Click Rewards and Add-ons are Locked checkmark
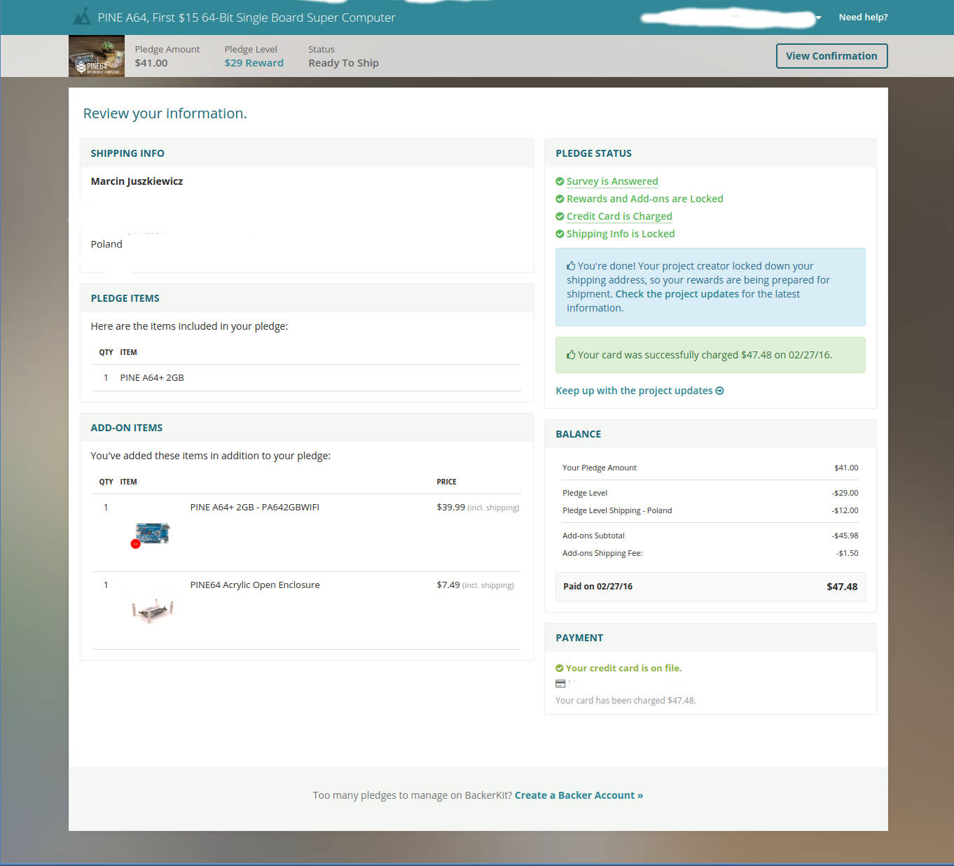Image resolution: width=954 pixels, height=866 pixels. coord(560,199)
